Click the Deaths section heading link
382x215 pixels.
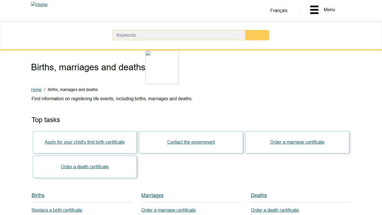[259, 195]
